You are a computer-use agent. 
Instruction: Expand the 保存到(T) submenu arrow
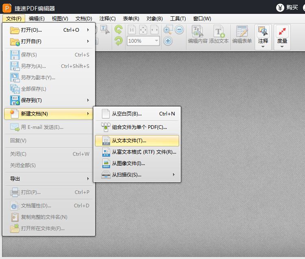(x=88, y=100)
